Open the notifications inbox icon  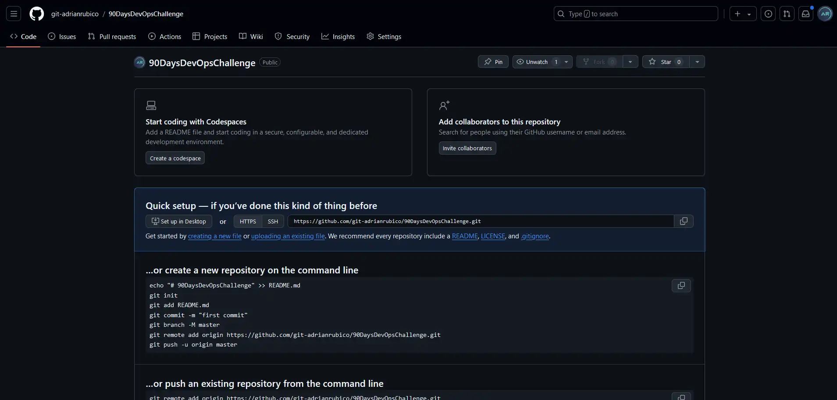pyautogui.click(x=806, y=14)
